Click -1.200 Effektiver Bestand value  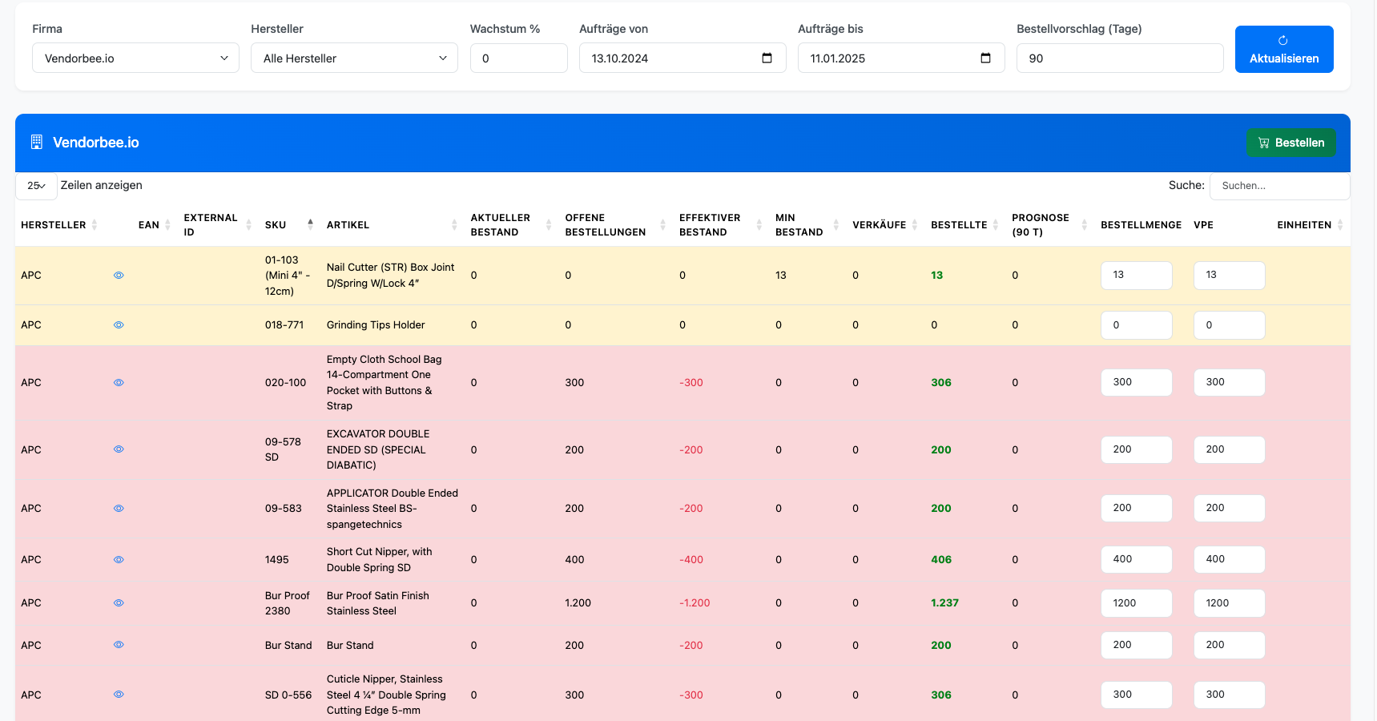pos(695,603)
